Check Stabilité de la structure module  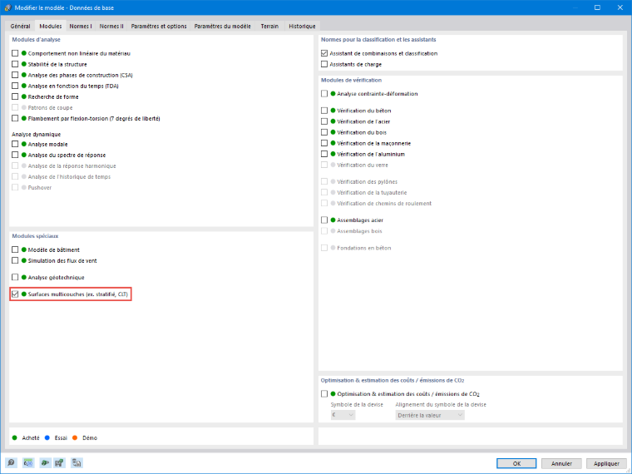pos(15,64)
